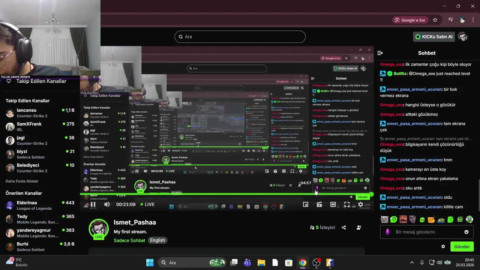Select the green headphones blob emote
Image resolution: width=480 pixels, height=270 pixels.
pos(469,219)
